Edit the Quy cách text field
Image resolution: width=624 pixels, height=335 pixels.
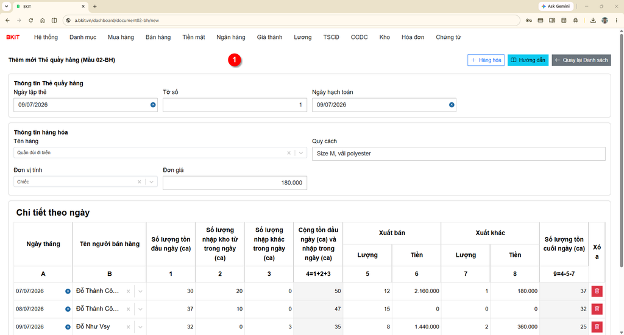458,153
